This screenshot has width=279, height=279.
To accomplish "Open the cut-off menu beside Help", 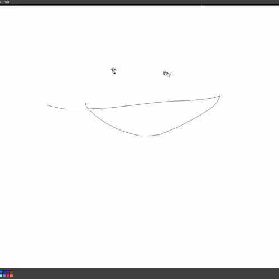I will tap(1, 2).
